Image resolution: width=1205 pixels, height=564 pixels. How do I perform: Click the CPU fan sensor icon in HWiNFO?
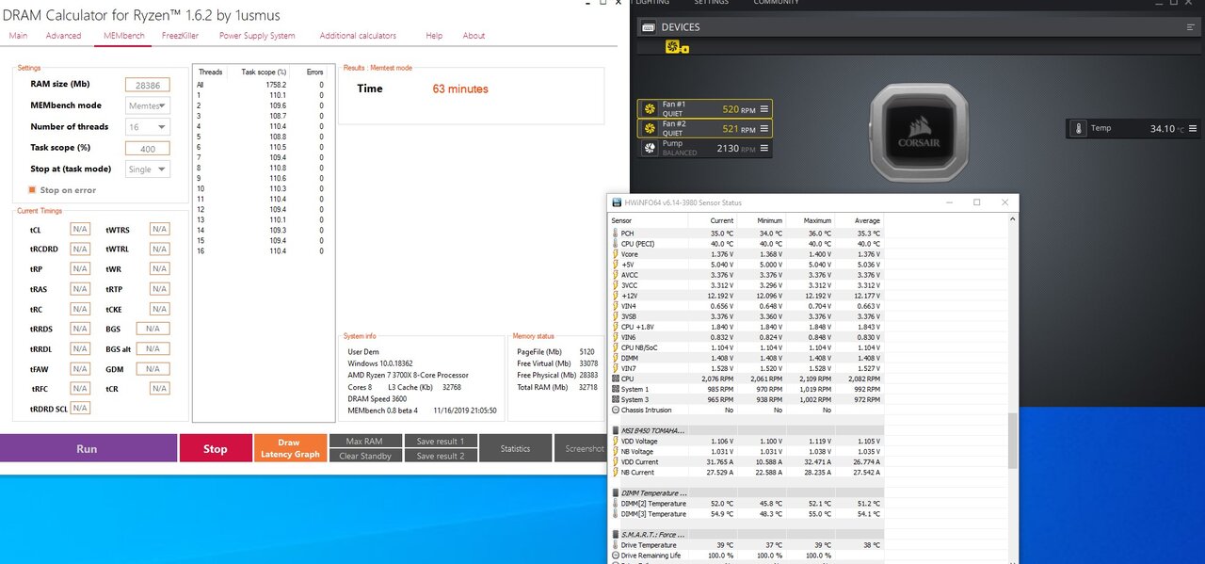pyautogui.click(x=616, y=379)
